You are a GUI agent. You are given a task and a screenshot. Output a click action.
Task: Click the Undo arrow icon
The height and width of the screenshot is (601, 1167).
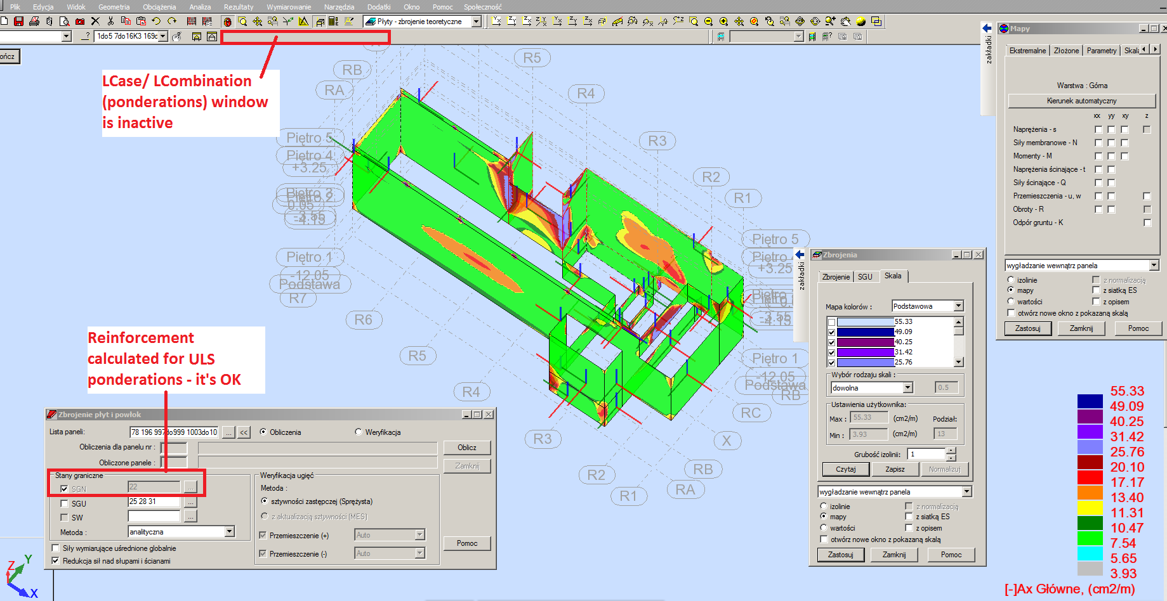tap(157, 21)
